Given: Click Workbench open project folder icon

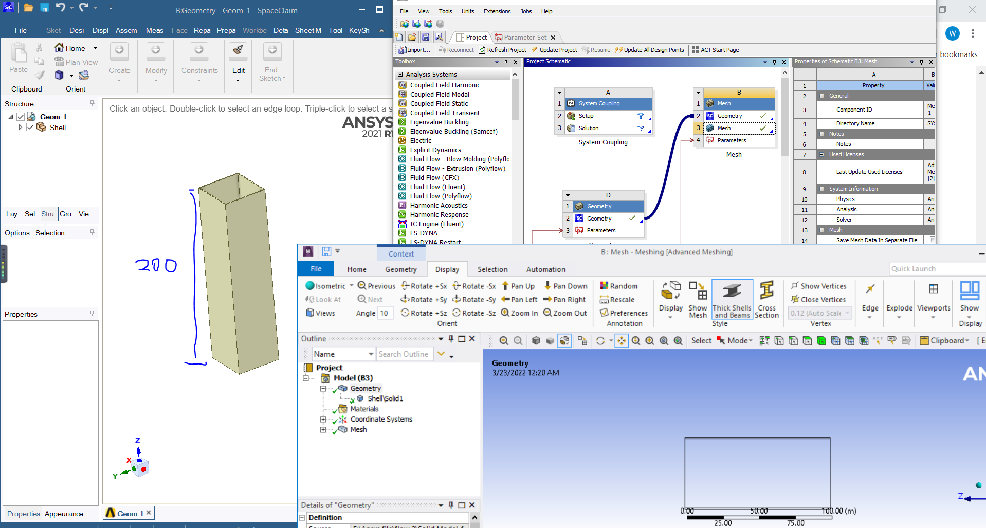Looking at the screenshot, I should [412, 37].
